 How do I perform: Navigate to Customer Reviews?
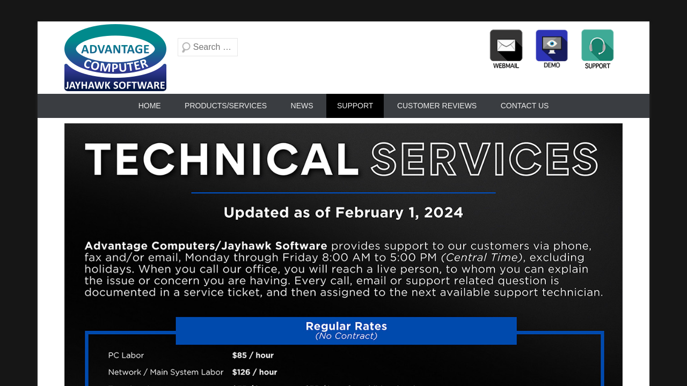click(x=436, y=106)
